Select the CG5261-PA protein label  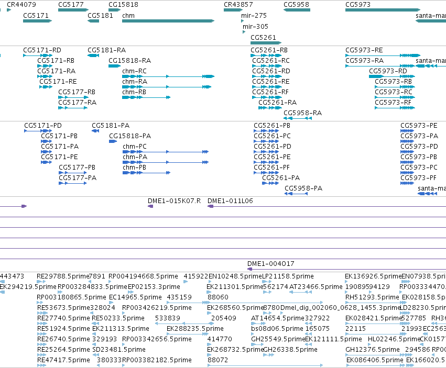tap(281, 178)
